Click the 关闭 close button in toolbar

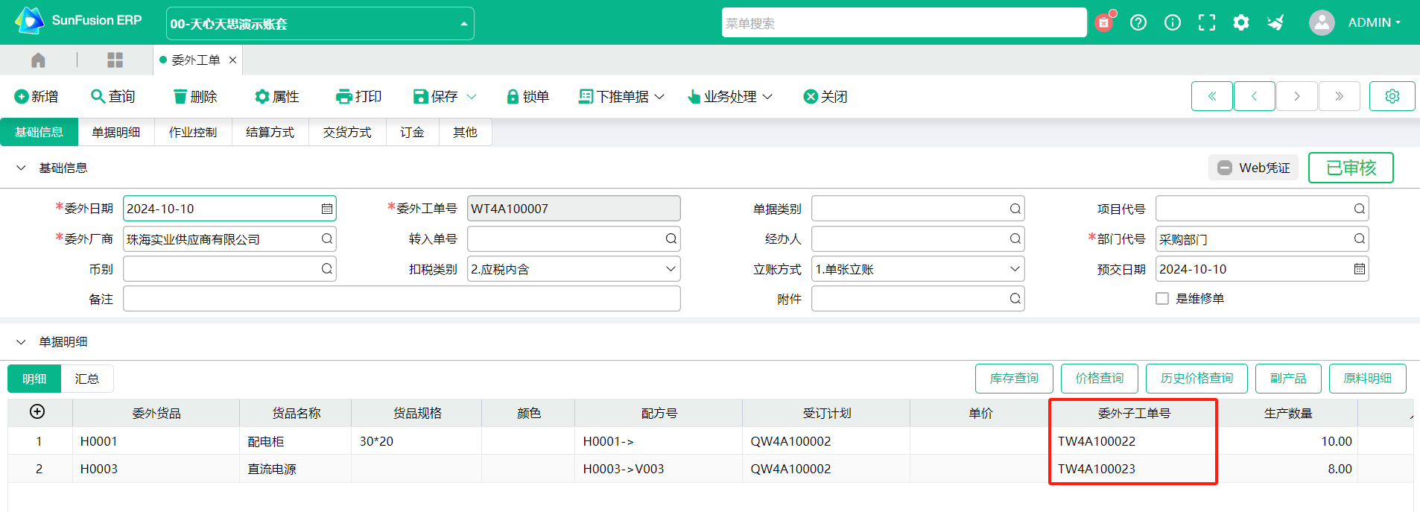pos(825,96)
